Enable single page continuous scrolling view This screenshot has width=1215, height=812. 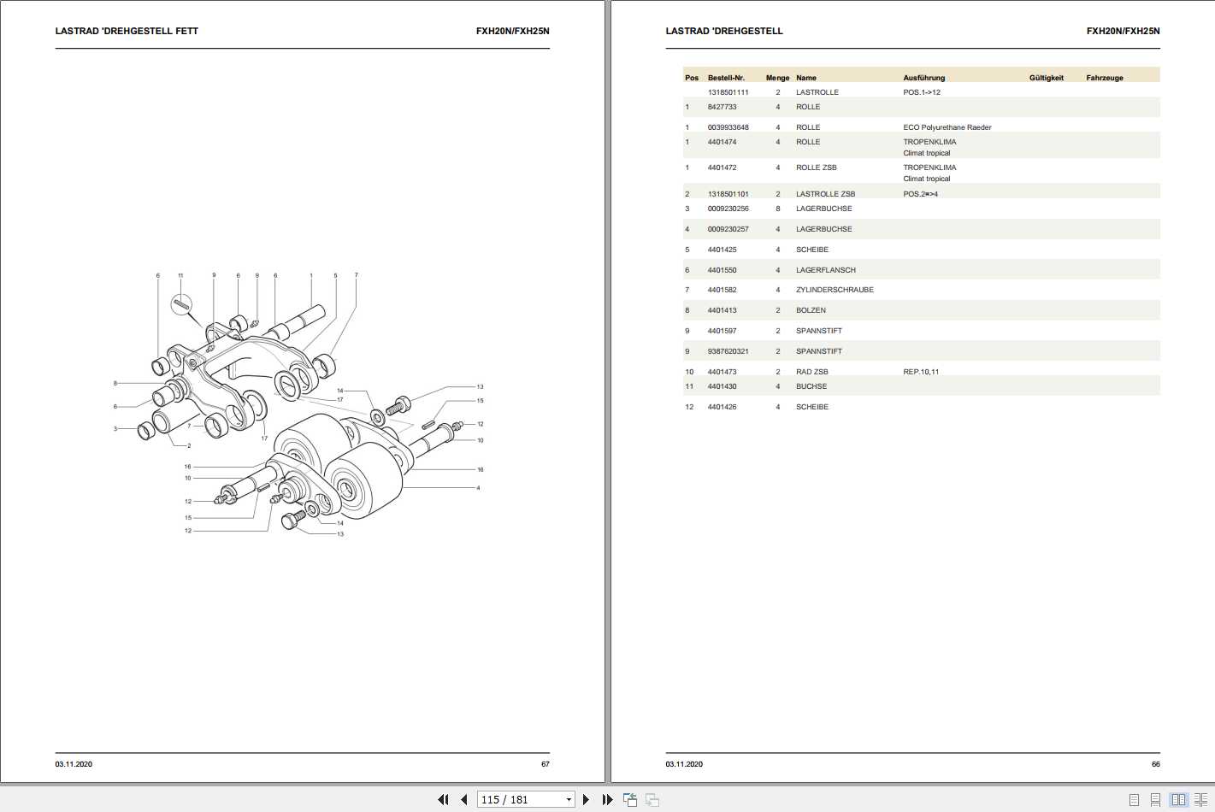coord(1156,800)
